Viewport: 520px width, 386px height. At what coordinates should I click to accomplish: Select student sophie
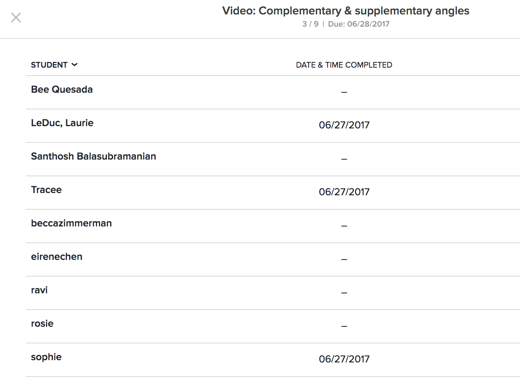coord(46,357)
